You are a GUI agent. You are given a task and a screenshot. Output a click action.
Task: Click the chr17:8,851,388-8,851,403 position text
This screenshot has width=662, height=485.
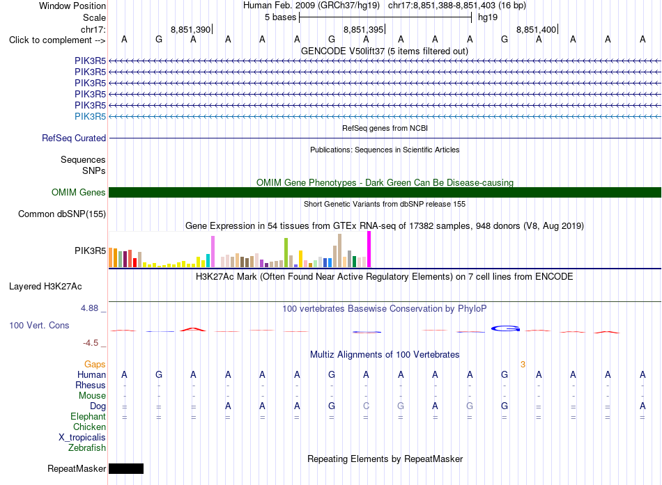pyautogui.click(x=442, y=6)
